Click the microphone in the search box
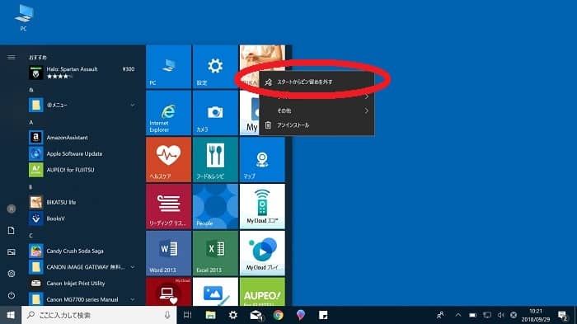 (x=167, y=315)
